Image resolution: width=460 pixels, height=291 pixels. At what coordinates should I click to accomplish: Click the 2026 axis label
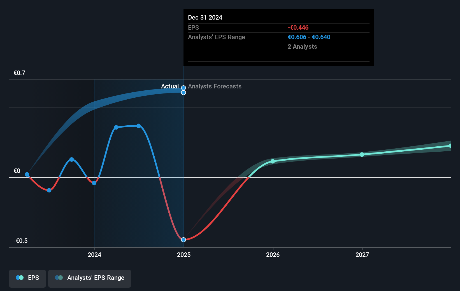tap(273, 255)
